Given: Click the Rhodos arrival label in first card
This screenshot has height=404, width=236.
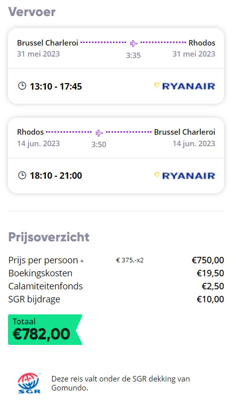Looking at the screenshot, I should pyautogui.click(x=202, y=43).
